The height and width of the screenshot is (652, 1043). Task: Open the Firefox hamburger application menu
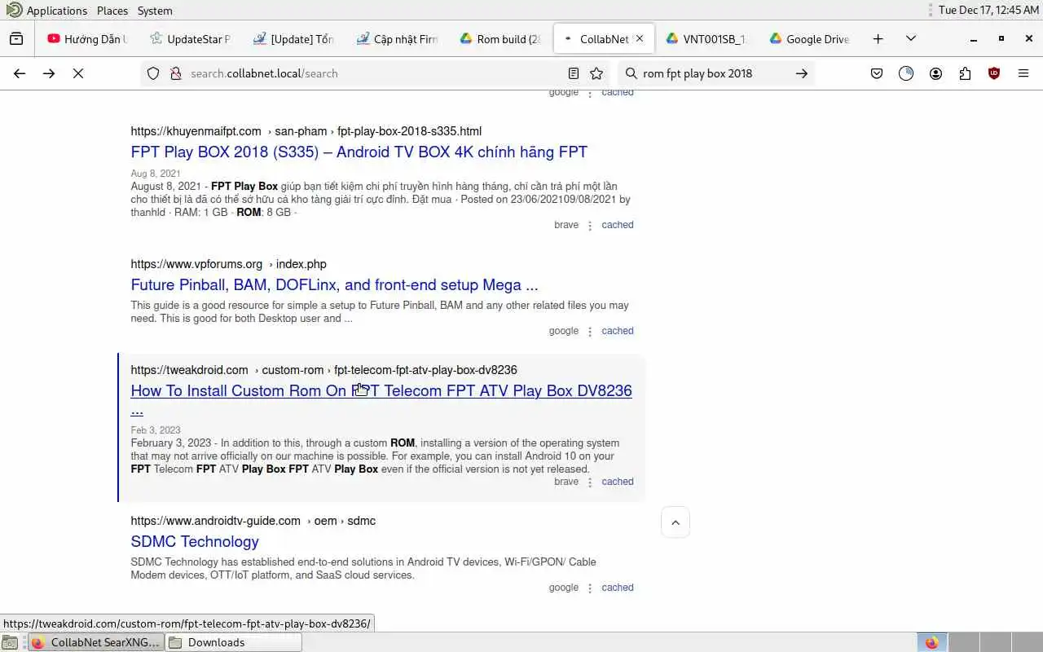1023,73
